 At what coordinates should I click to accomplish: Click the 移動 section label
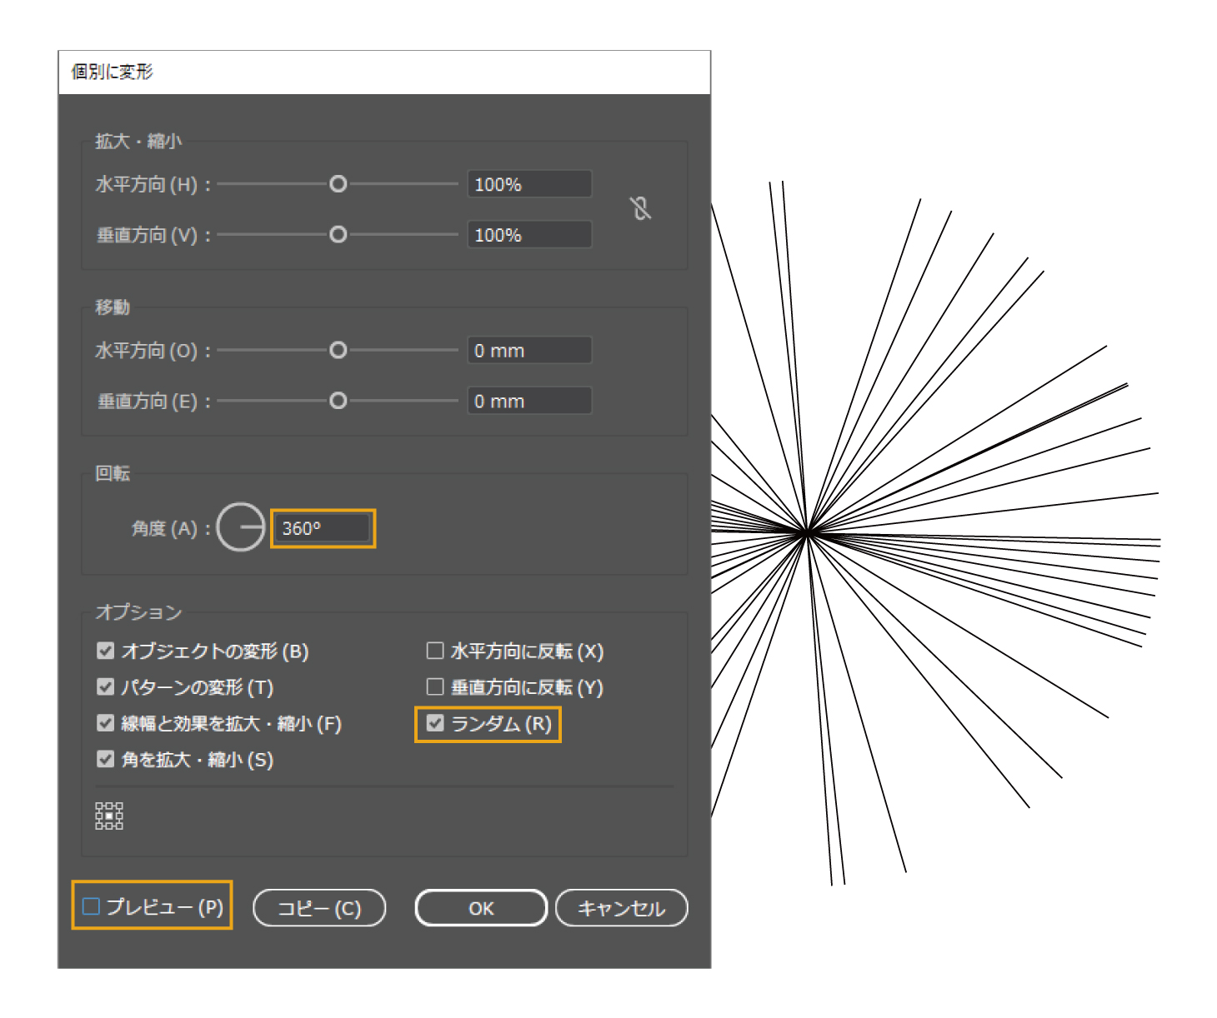pos(113,307)
